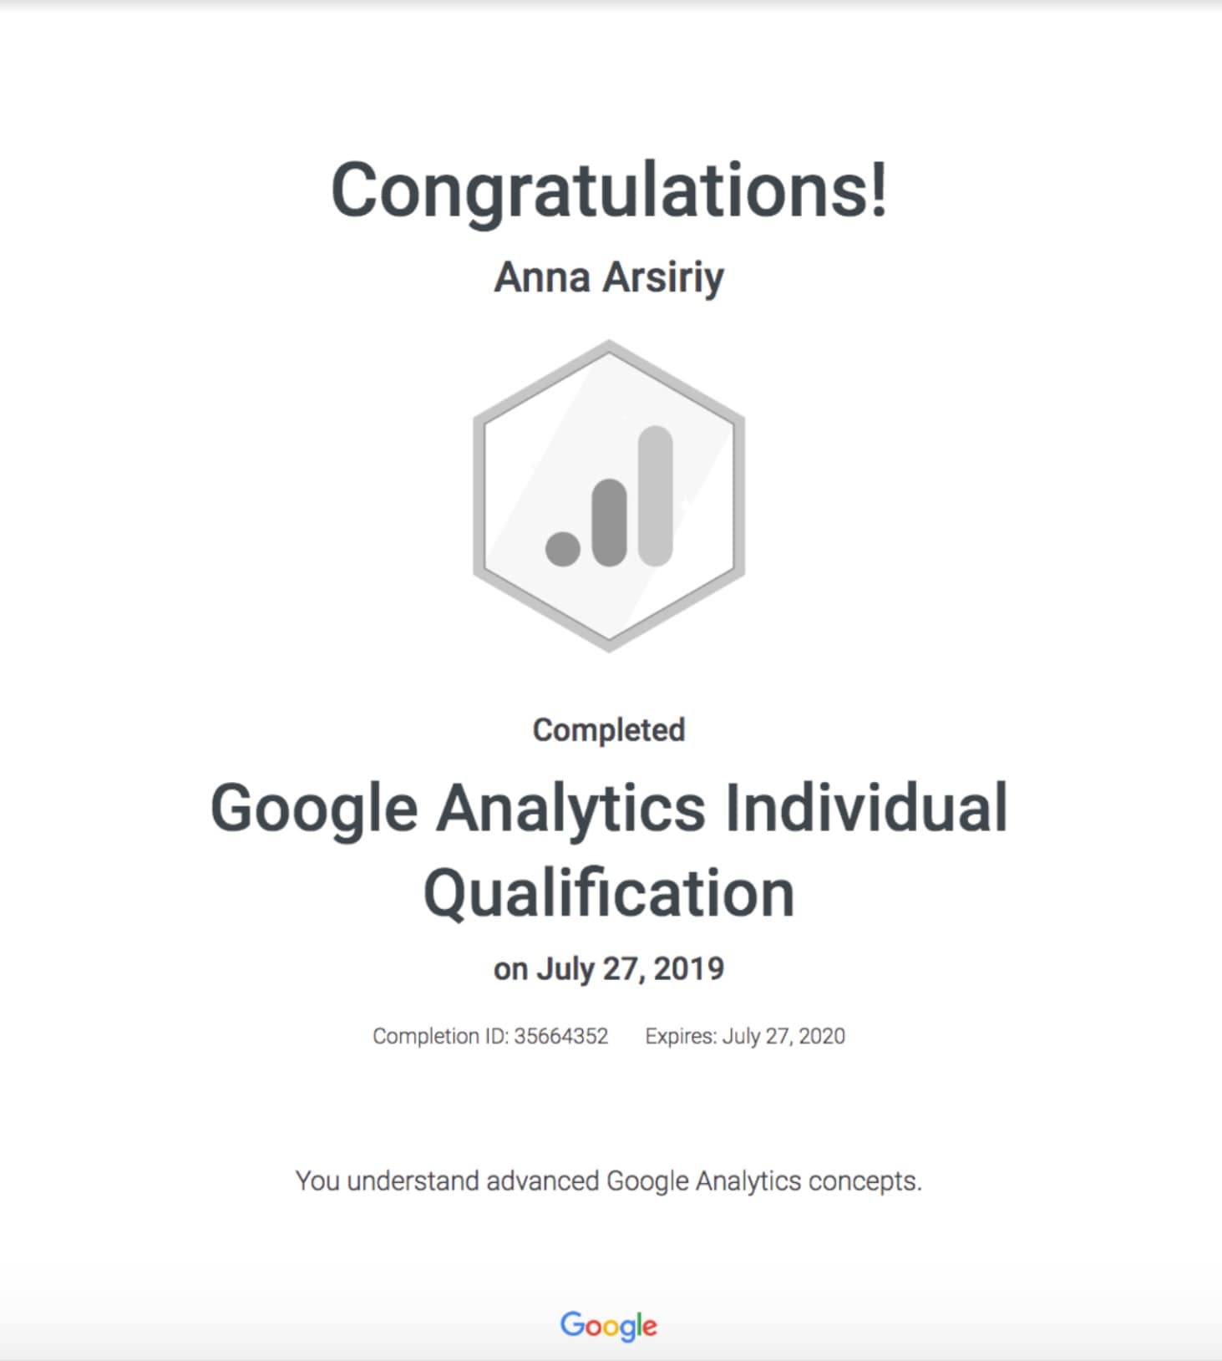This screenshot has height=1361, width=1222.
Task: Click the tallest bar in Analytics logo
Action: coord(656,495)
